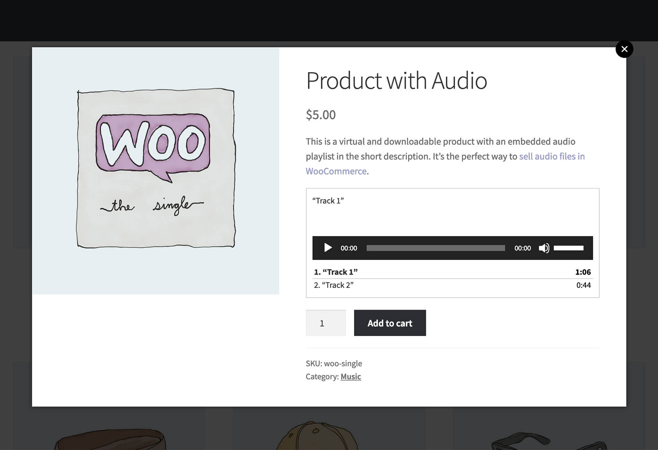Viewport: 658px width, 450px height.
Task: Add the product to cart
Action: point(390,323)
